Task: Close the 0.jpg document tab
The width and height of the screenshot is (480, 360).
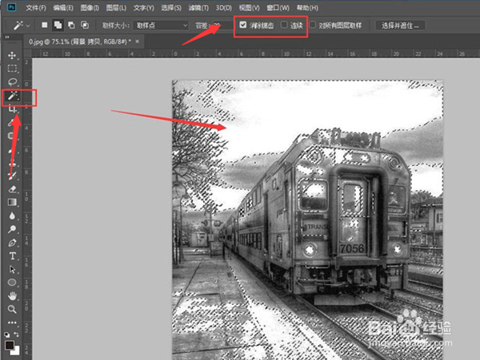Action: click(137, 42)
